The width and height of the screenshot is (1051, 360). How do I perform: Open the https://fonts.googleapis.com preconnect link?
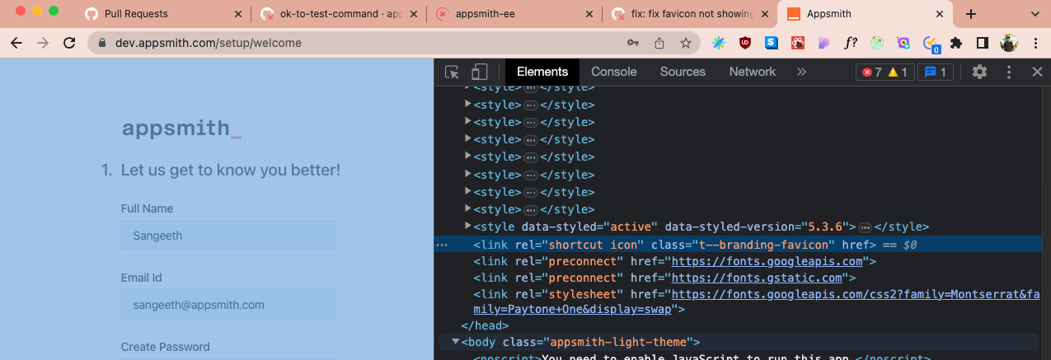(x=767, y=261)
